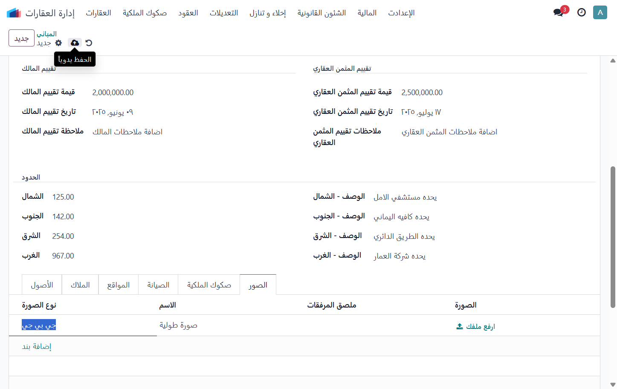Switch to the المواقع tab
617x389 pixels.
point(119,285)
